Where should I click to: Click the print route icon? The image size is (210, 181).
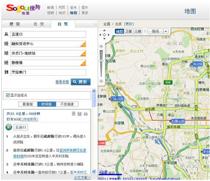(86, 114)
